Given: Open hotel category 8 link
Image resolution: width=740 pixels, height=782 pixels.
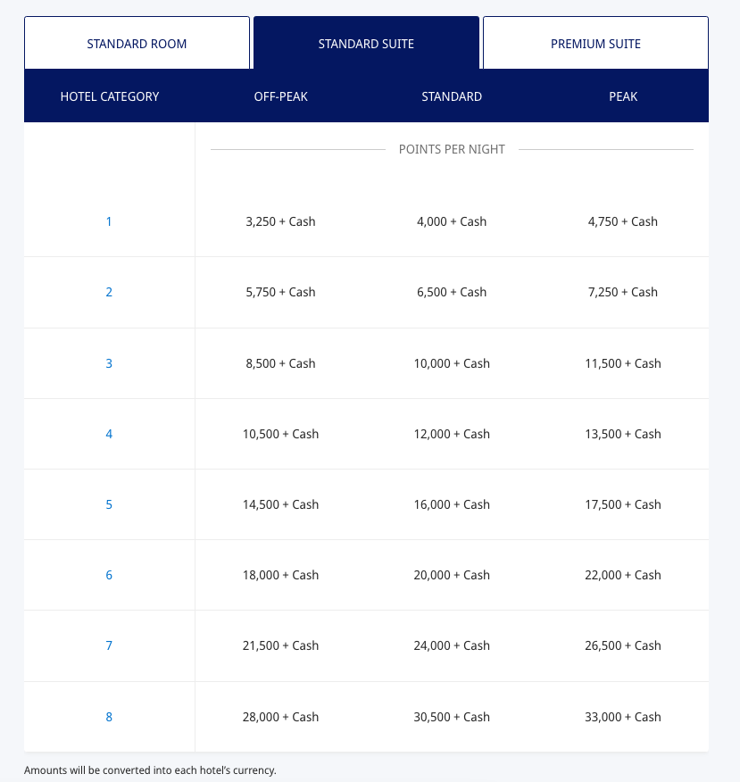Looking at the screenshot, I should pos(109,717).
